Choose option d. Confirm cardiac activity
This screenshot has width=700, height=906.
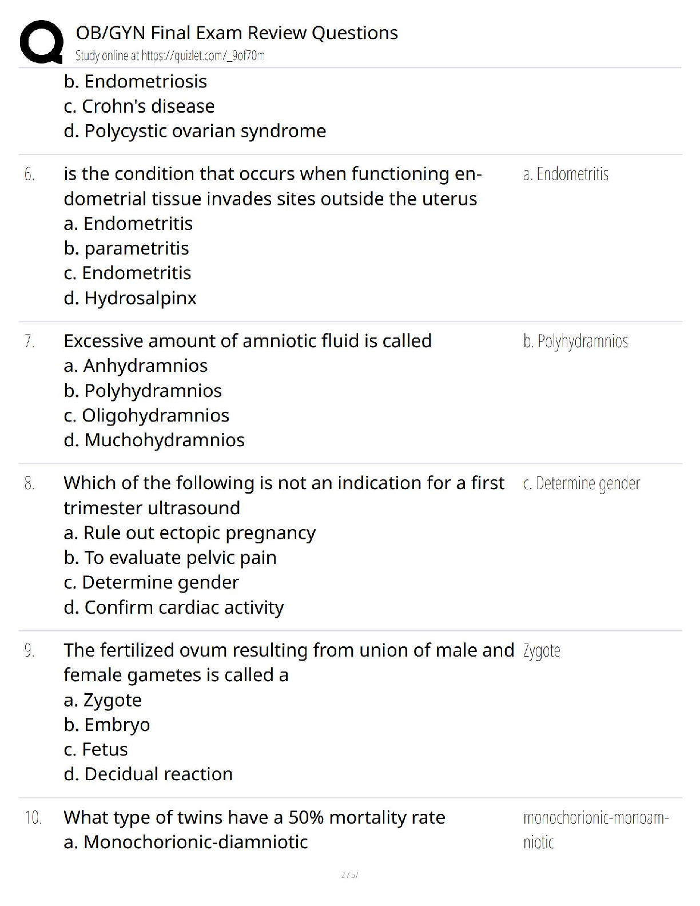(x=174, y=607)
